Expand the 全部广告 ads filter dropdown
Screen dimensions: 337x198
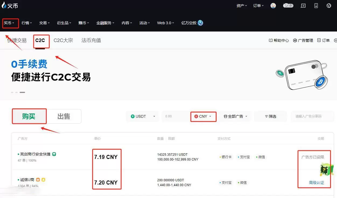pos(235,116)
